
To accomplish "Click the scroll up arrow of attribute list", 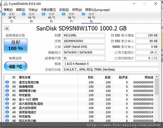I will tap(157, 77).
